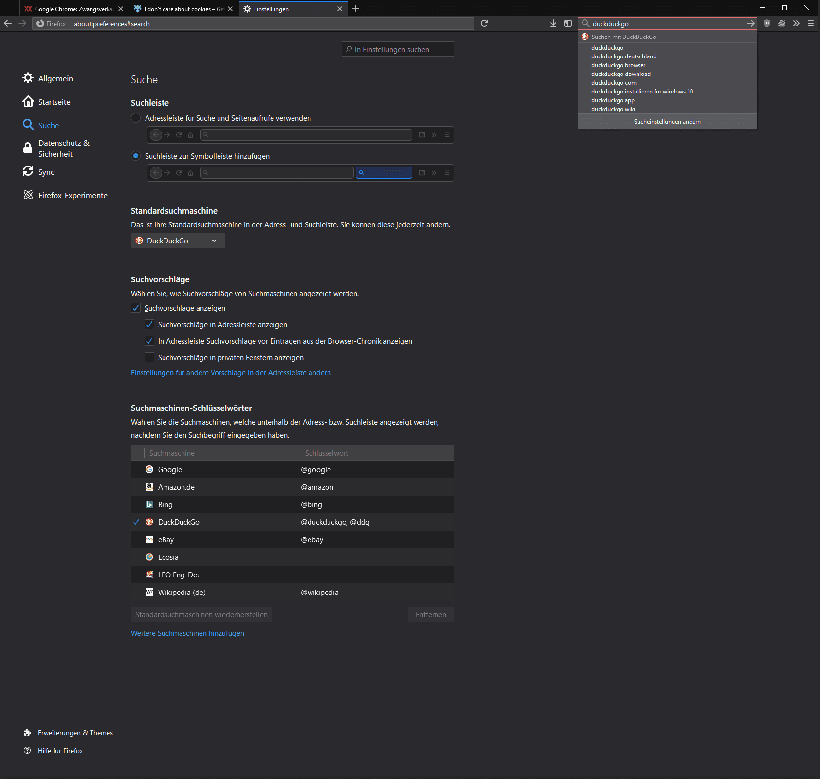820x779 pixels.
Task: Click the Suchmaschine column header
Action: point(222,453)
